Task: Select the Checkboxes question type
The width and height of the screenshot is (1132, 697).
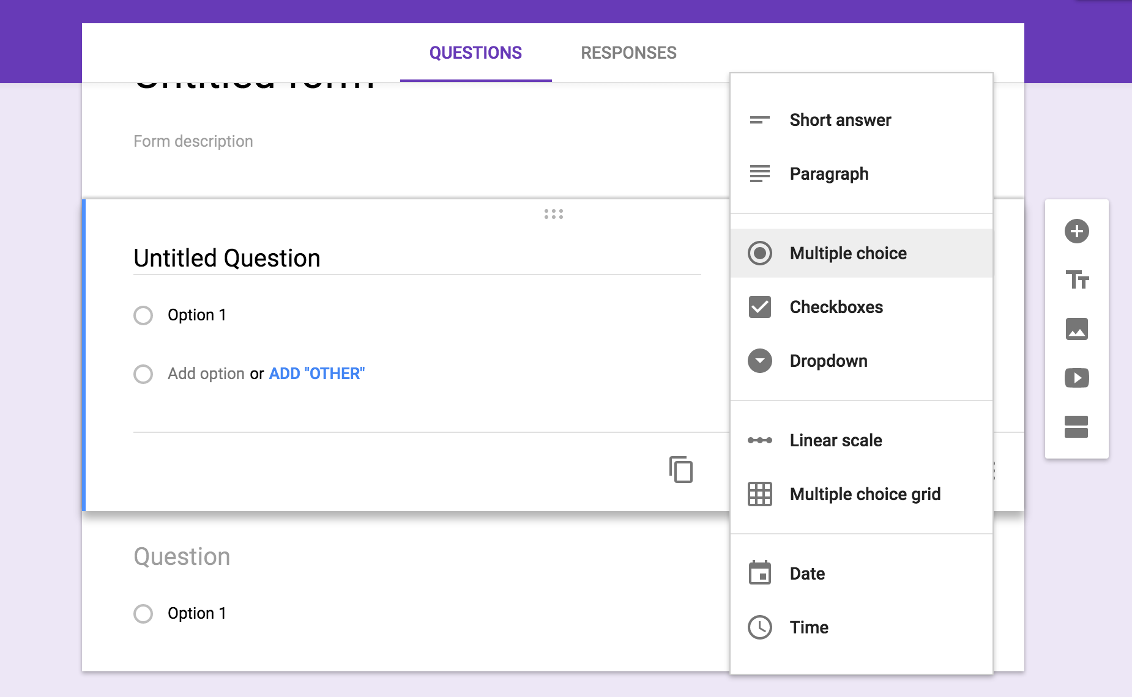Action: (836, 307)
